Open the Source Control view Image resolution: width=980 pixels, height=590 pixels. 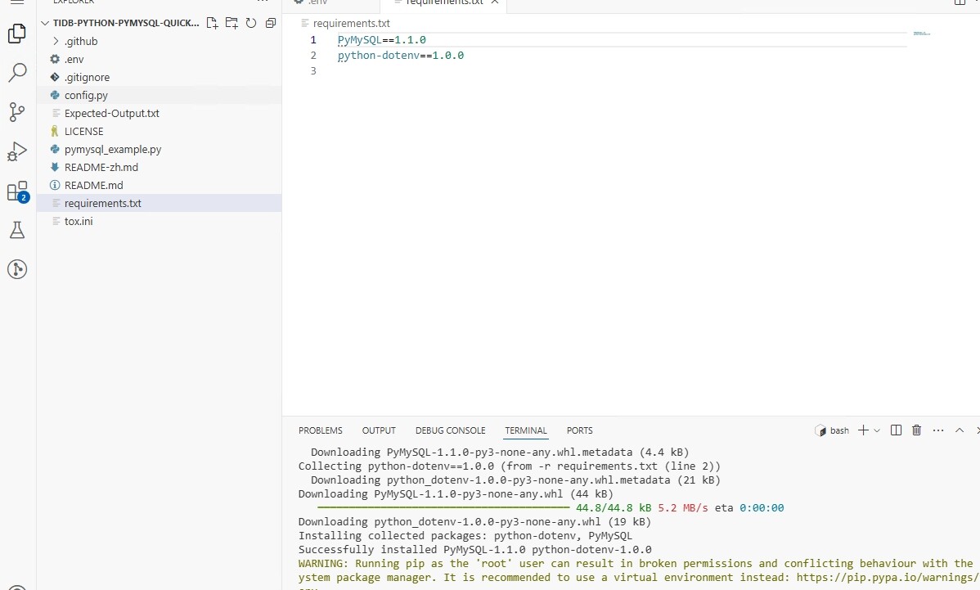[x=17, y=112]
